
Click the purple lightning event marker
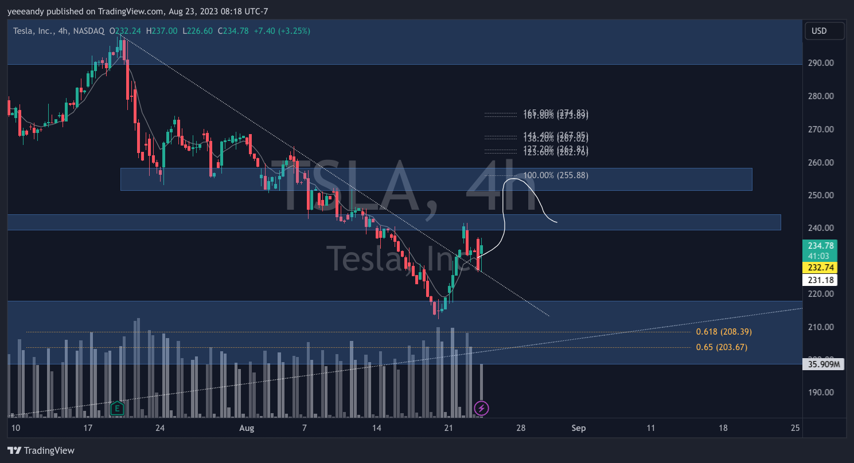pyautogui.click(x=481, y=408)
